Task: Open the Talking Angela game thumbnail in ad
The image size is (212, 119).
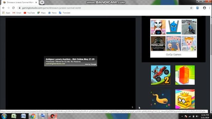Action: (x=158, y=27)
